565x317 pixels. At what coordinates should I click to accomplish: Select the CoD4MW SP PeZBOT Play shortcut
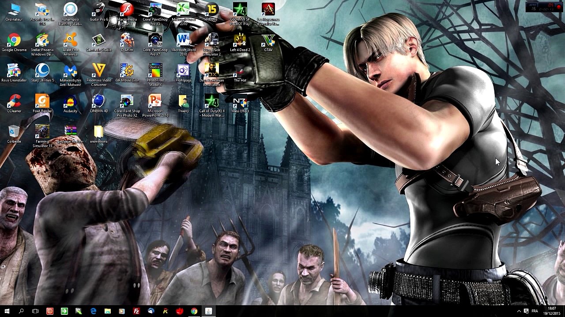point(240,14)
